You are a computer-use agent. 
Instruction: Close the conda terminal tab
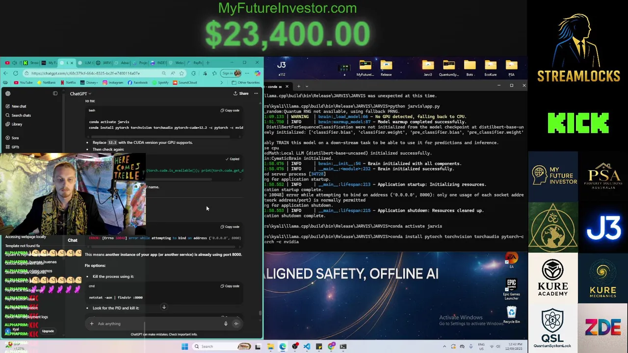click(287, 86)
